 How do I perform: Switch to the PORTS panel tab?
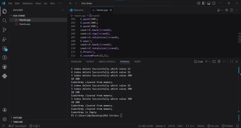(x=137, y=62)
